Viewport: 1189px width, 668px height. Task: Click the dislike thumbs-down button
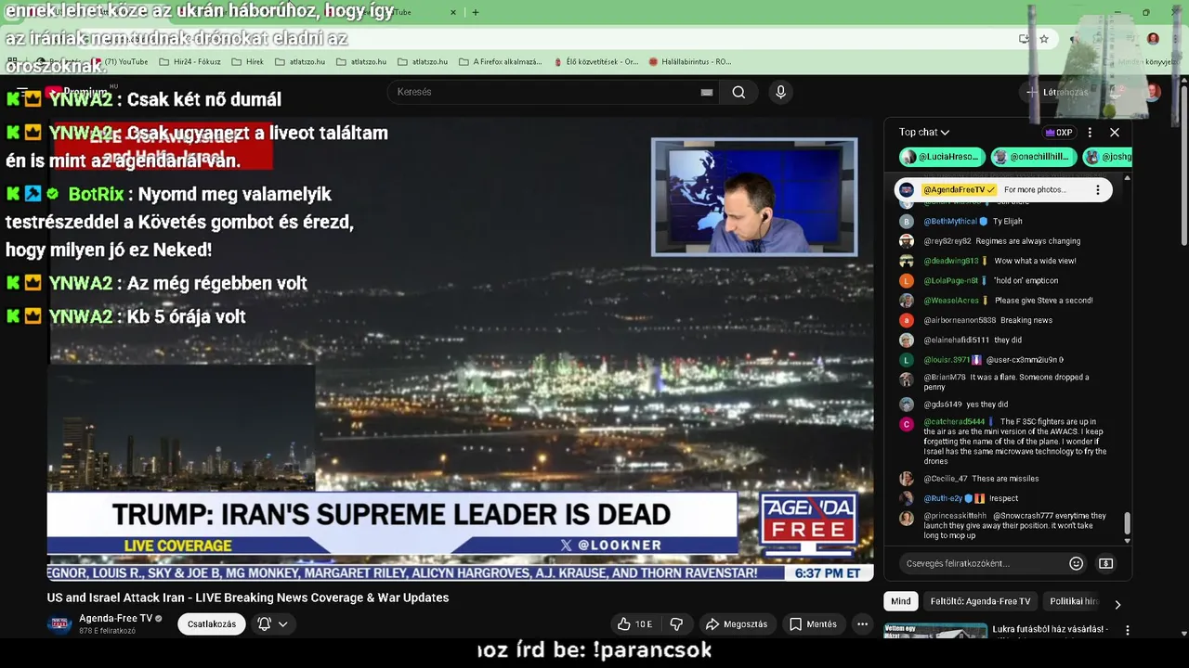tap(676, 624)
